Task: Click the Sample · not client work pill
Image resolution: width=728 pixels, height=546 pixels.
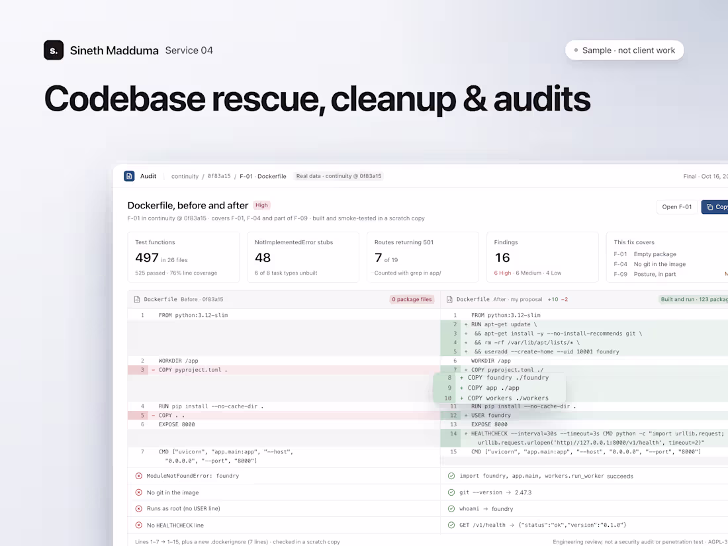Action: click(625, 50)
